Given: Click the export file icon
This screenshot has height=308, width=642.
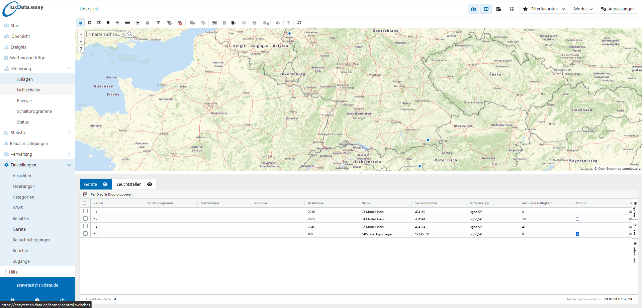Looking at the screenshot, I should [x=234, y=23].
